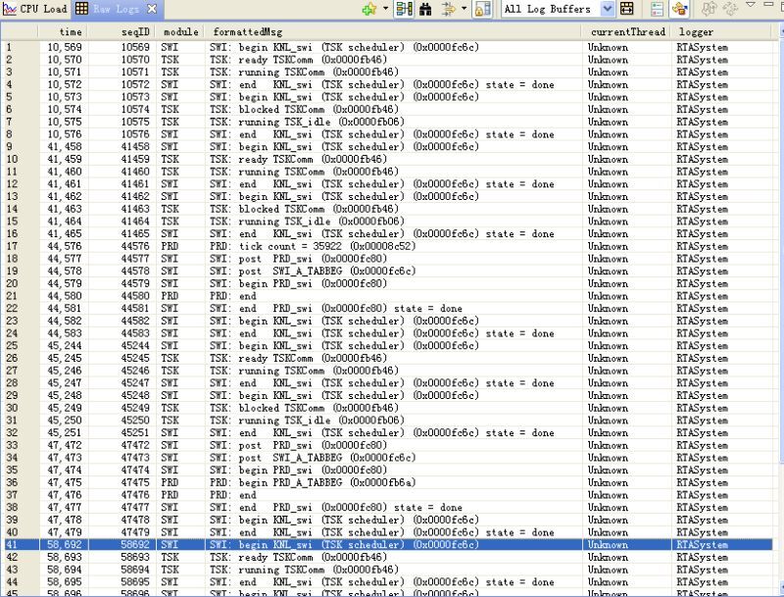784x597 pixels.
Task: Click row number 44 in the table
Action: (12, 582)
